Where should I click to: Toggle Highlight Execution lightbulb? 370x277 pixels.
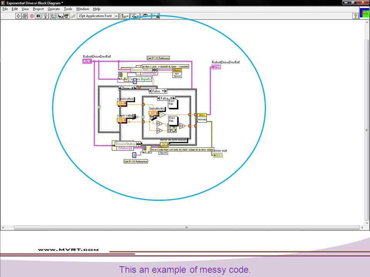45,16
